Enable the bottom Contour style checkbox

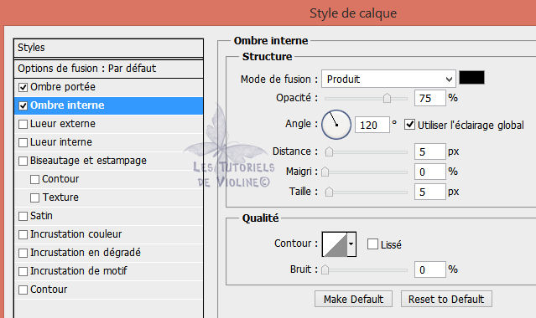point(23,290)
